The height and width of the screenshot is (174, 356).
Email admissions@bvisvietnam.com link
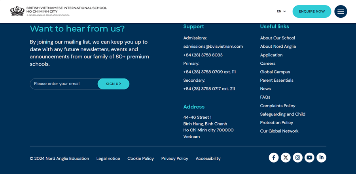[213, 47]
